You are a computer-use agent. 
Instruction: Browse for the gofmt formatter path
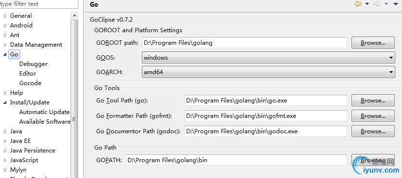point(373,116)
